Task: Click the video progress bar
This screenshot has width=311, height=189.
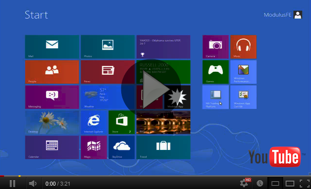Action: click(155, 176)
